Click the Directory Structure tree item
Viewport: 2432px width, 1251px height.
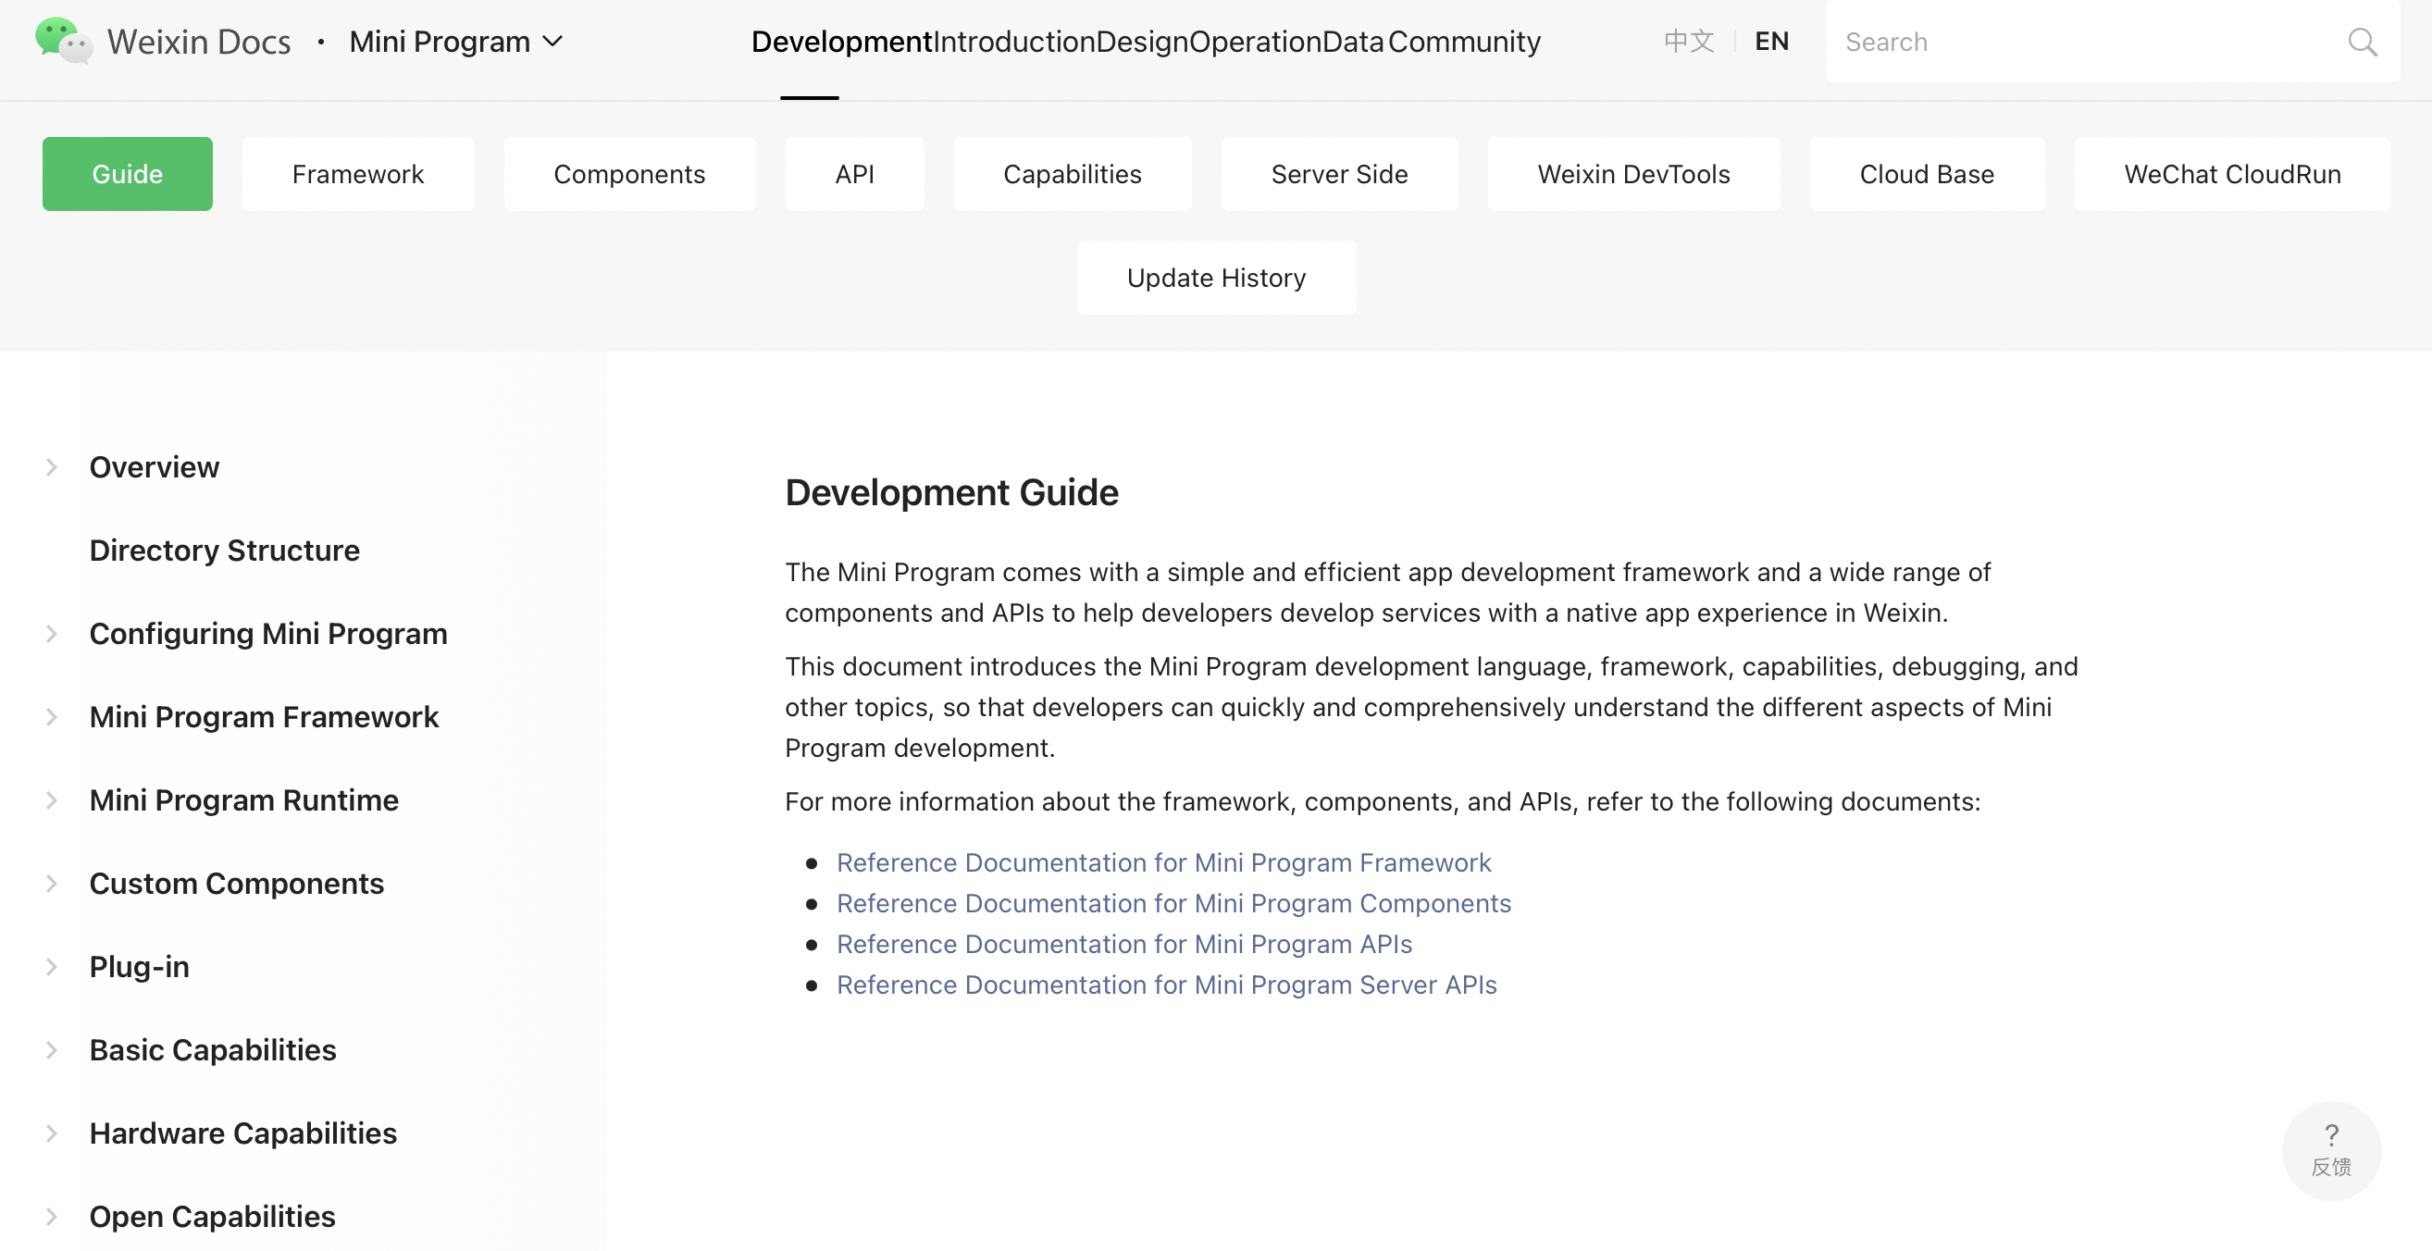223,549
